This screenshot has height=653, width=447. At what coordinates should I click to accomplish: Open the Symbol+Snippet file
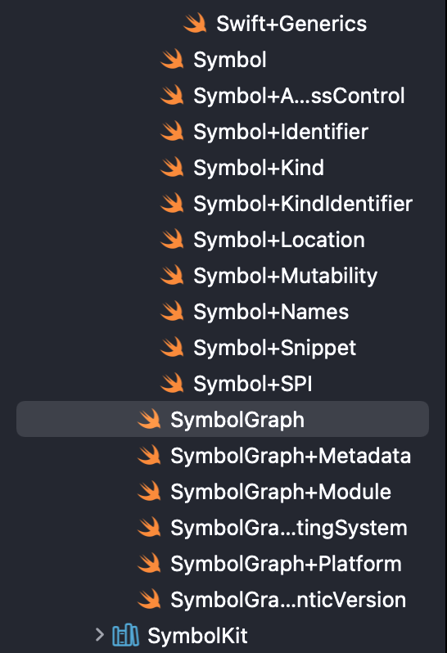coord(274,348)
